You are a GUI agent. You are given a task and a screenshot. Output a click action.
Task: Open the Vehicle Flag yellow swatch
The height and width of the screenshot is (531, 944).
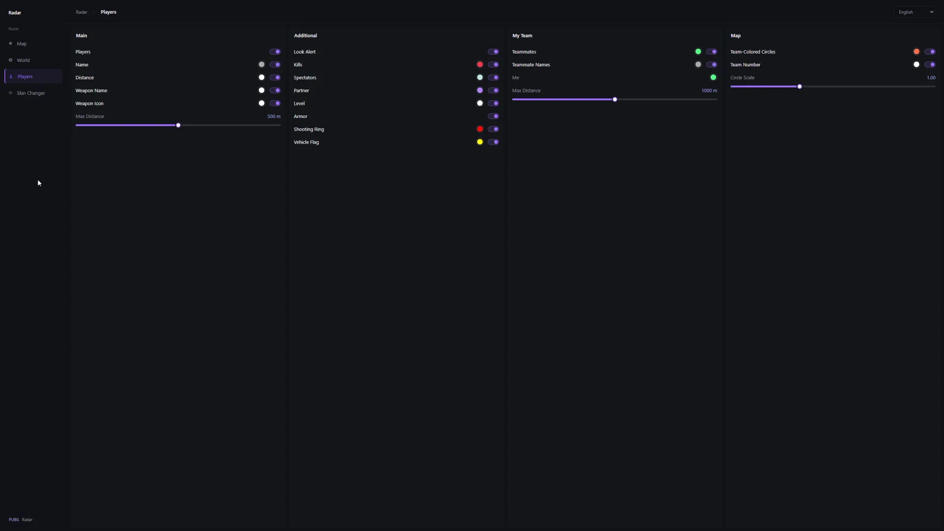[x=480, y=142]
